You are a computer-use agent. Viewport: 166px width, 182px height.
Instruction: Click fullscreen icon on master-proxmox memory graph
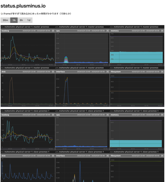click(x=162, y=31)
